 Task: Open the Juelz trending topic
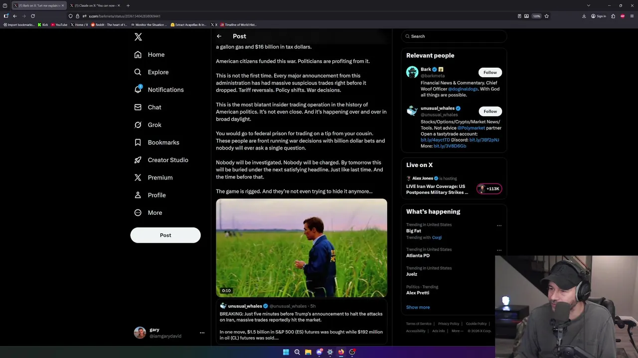click(x=412, y=274)
